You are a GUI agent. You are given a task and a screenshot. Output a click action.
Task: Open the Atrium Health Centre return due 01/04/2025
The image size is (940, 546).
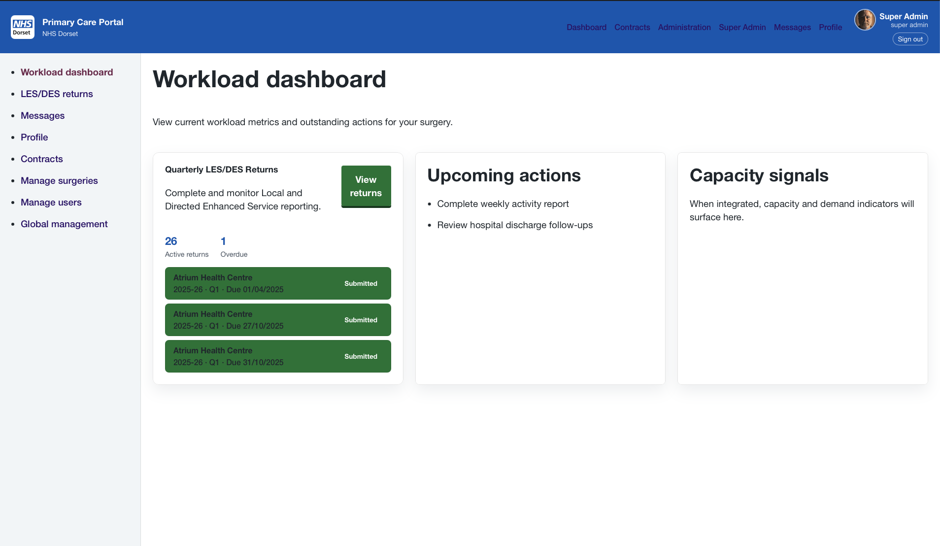277,283
